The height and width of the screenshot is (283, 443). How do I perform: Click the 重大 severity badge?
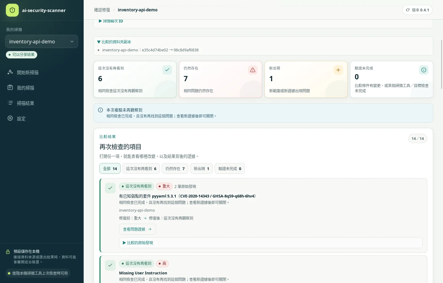(164, 186)
